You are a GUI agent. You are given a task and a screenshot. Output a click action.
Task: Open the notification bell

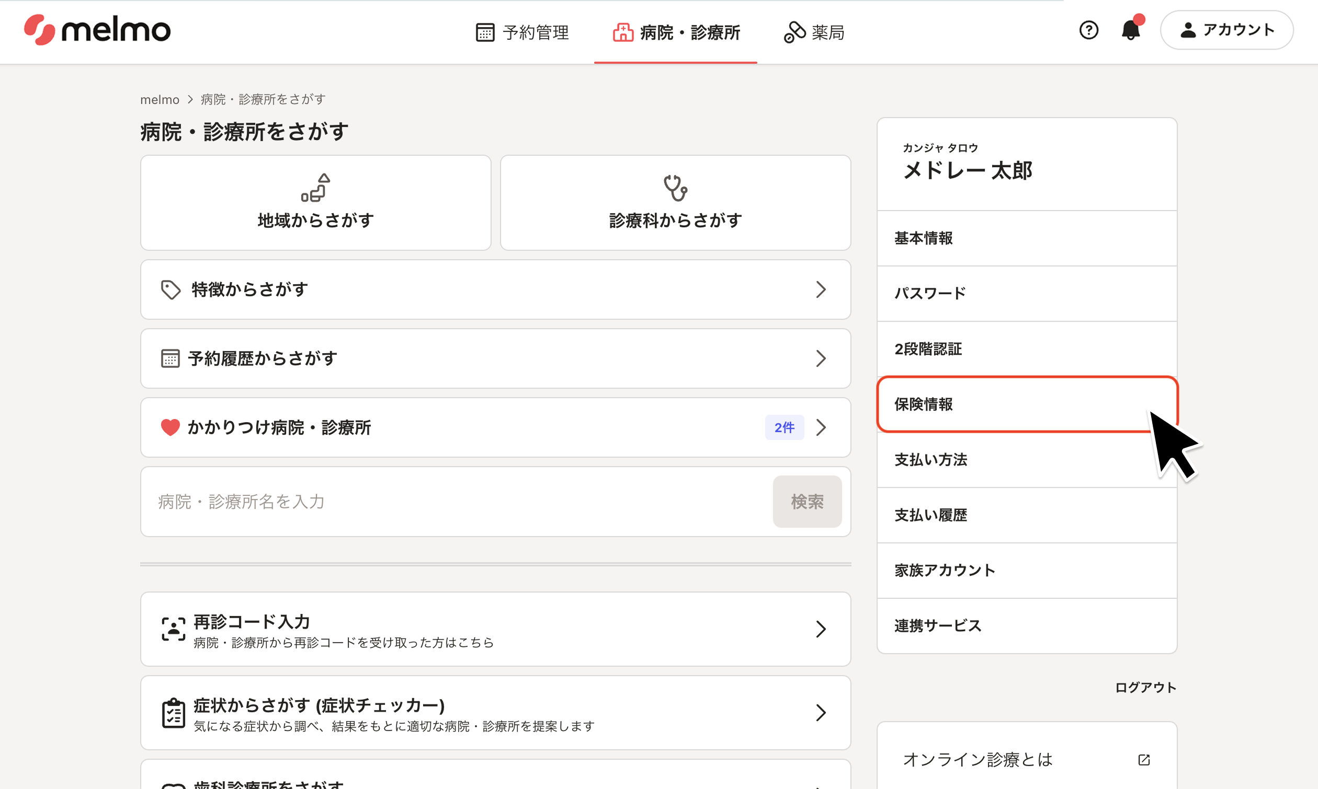1130,30
